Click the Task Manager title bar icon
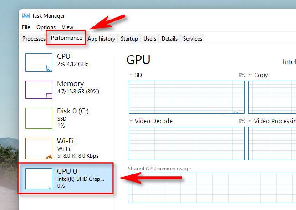 pyautogui.click(x=26, y=15)
